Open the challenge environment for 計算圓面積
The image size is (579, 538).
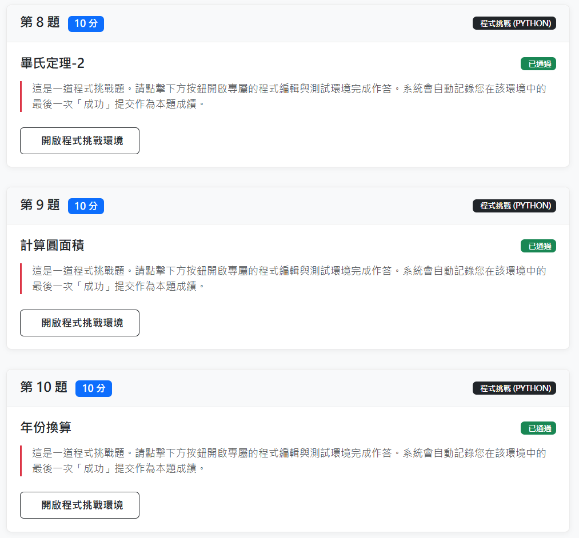(79, 323)
